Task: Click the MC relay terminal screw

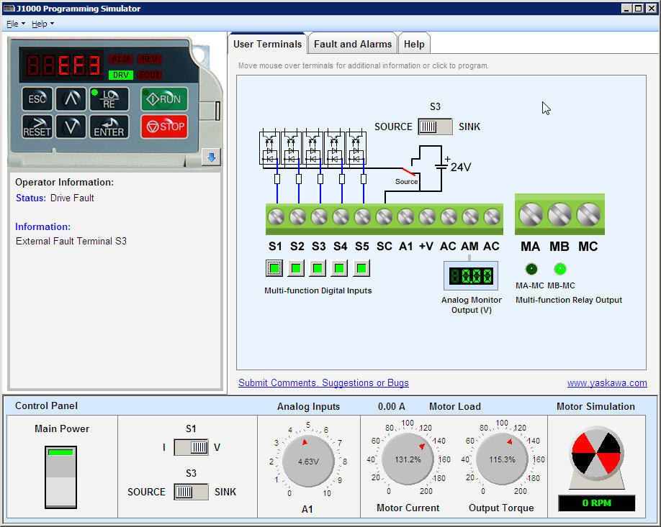Action: point(588,215)
